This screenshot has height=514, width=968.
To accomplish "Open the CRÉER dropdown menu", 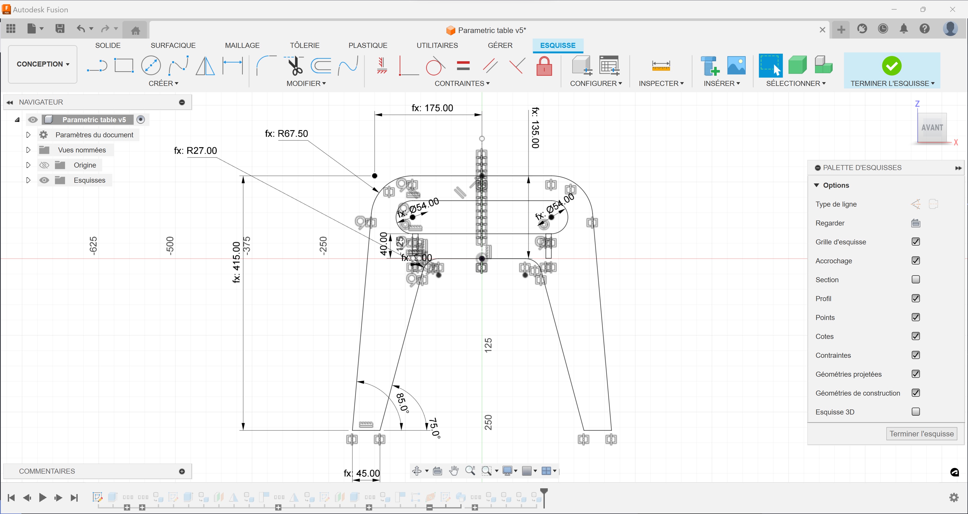I will coord(163,83).
